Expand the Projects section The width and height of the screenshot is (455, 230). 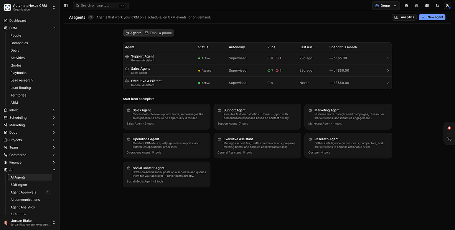click(x=54, y=140)
